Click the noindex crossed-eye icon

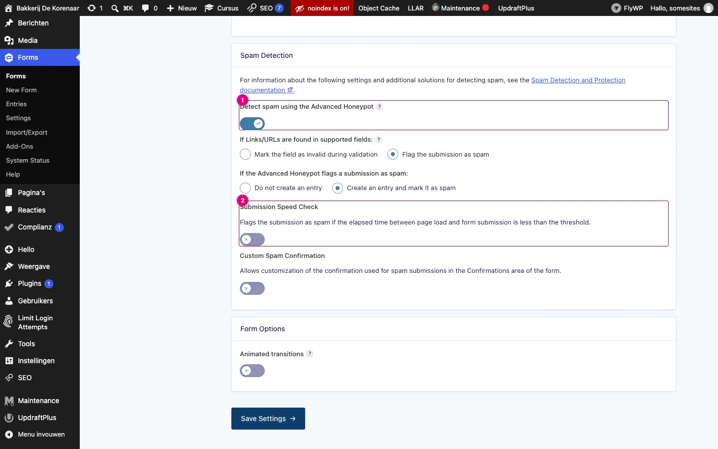pos(300,8)
